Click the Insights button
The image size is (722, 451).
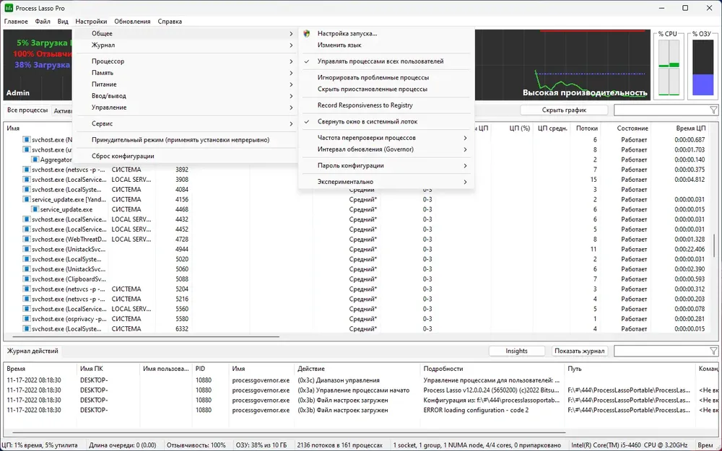(517, 351)
